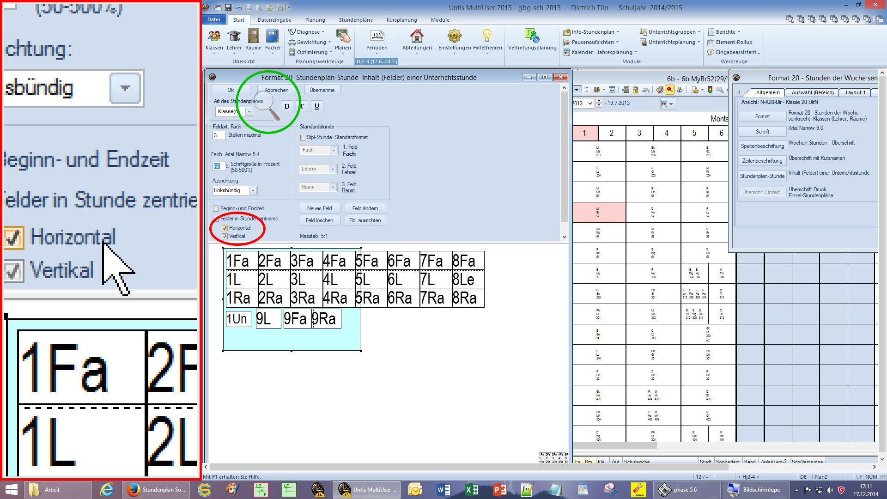Toggle the Vertikal checkbox
Image resolution: width=887 pixels, height=499 pixels.
click(225, 236)
